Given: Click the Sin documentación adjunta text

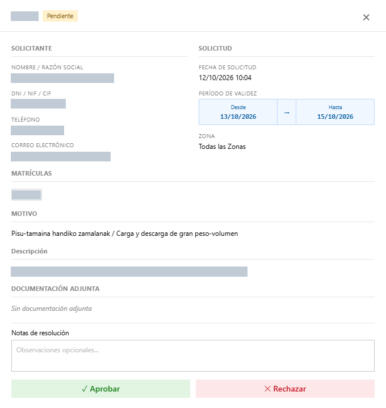Looking at the screenshot, I should click(x=52, y=309).
